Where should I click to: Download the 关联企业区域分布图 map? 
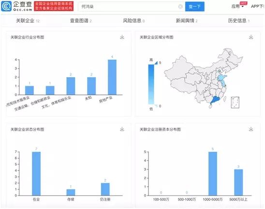tap(251, 37)
